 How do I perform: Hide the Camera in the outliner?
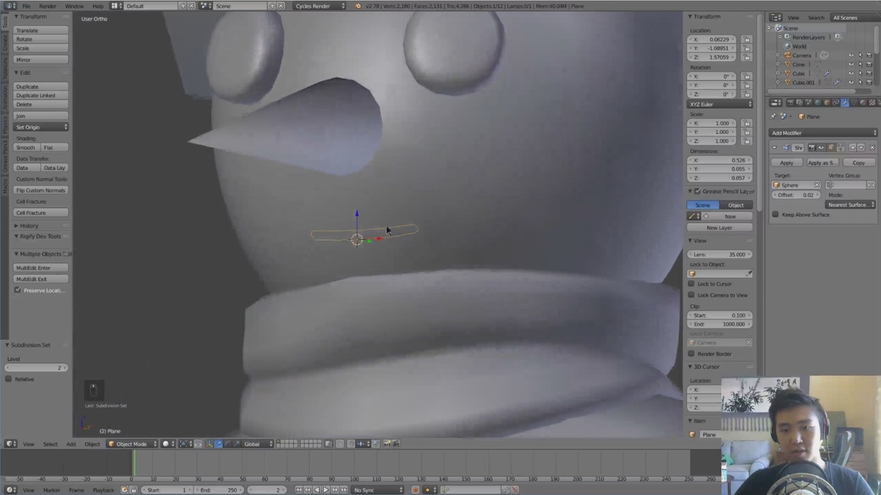pyautogui.click(x=851, y=55)
